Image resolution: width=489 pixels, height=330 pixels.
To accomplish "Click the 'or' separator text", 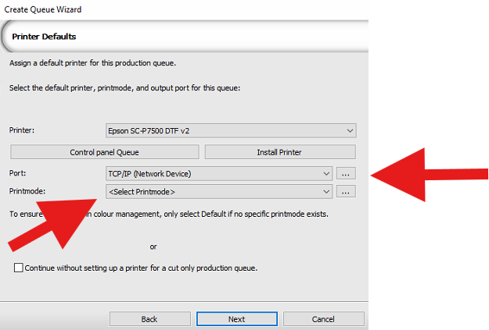I will 153,247.
